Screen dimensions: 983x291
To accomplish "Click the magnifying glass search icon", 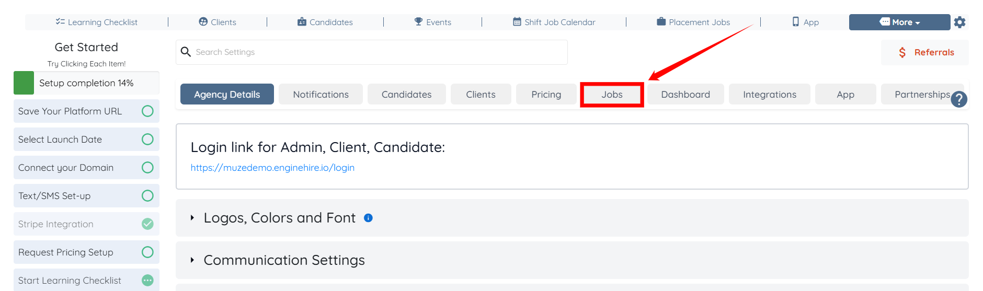I will coord(186,52).
